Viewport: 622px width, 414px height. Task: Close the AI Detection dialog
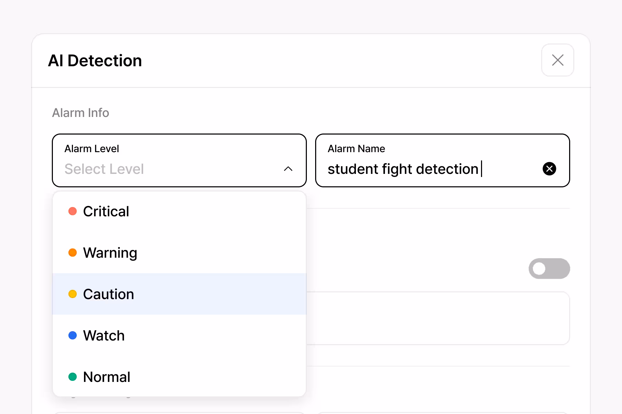click(x=557, y=60)
